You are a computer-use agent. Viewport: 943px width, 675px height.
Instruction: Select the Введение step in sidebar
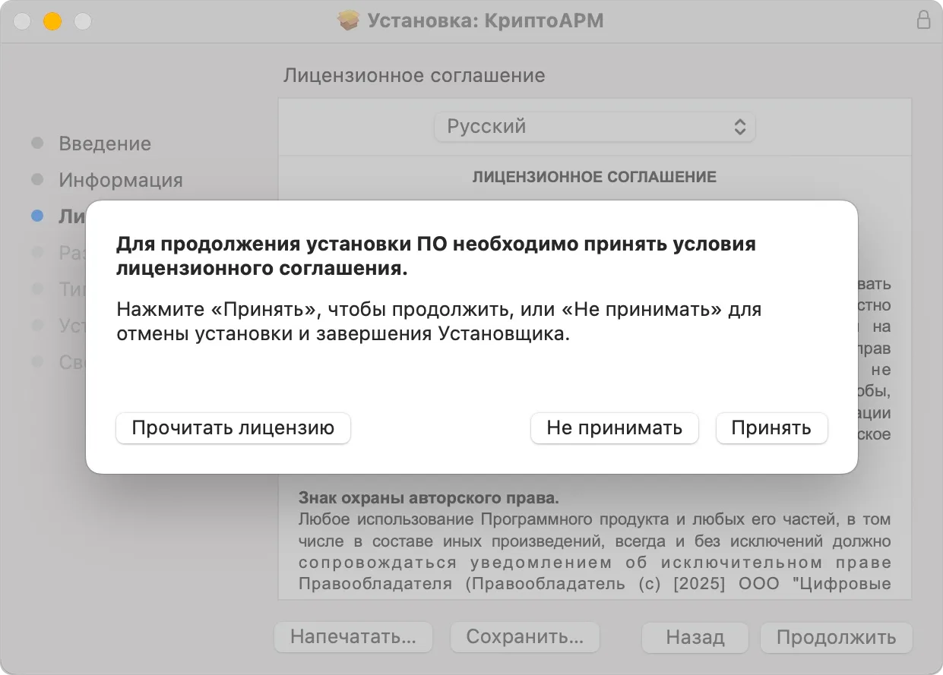[106, 143]
